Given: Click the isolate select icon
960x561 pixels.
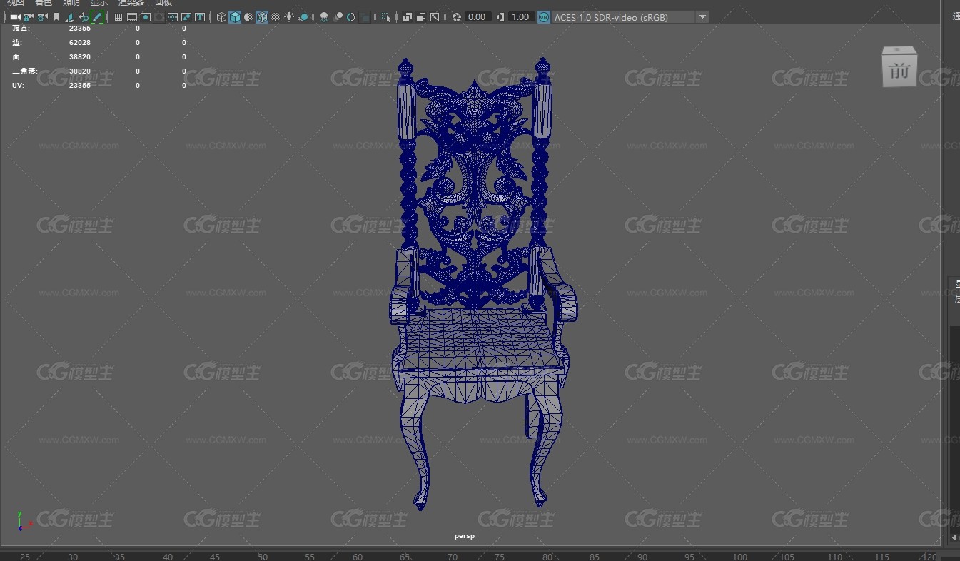Looking at the screenshot, I should pos(386,17).
